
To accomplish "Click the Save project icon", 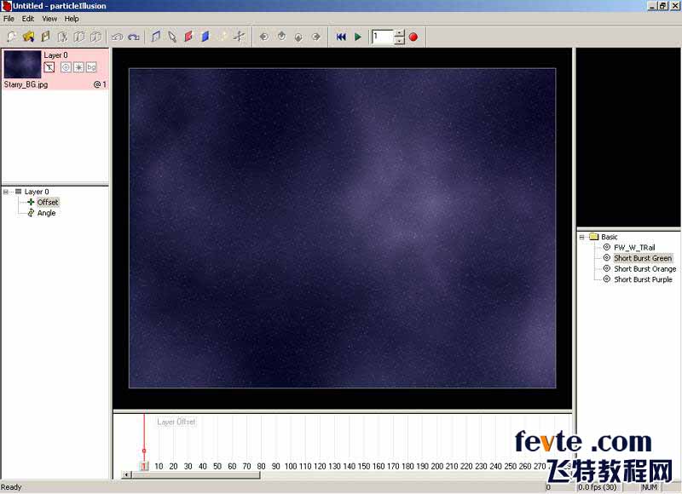I will coord(44,37).
